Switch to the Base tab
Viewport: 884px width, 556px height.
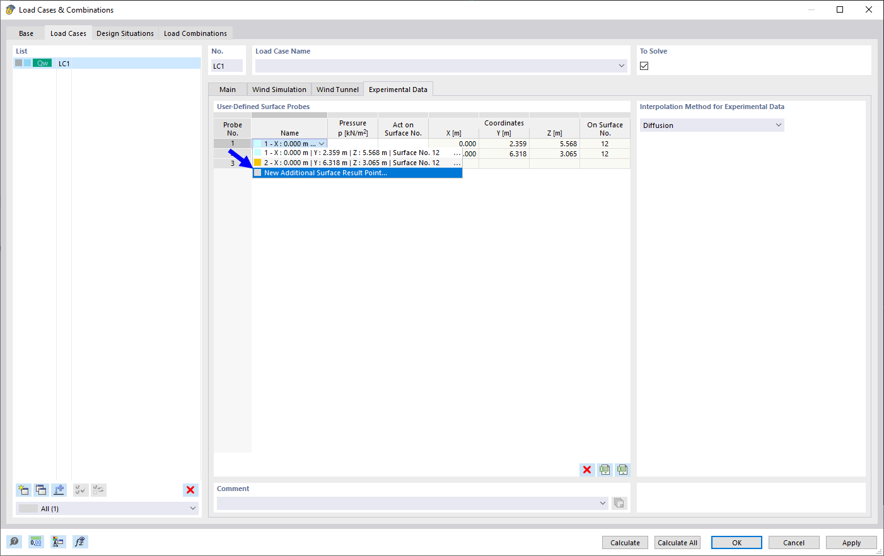point(26,33)
